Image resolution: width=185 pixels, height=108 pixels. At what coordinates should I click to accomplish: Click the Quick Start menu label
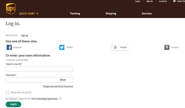coord(27,14)
